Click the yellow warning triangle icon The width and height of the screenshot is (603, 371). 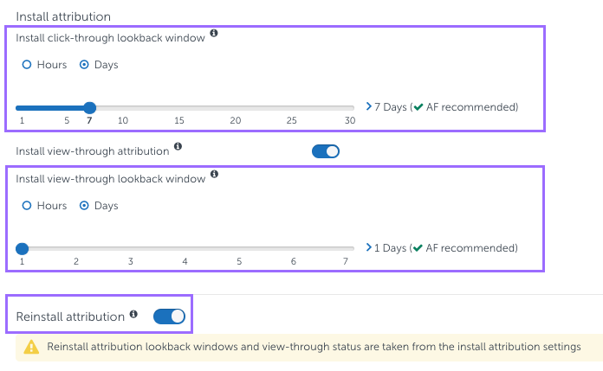tap(32, 347)
